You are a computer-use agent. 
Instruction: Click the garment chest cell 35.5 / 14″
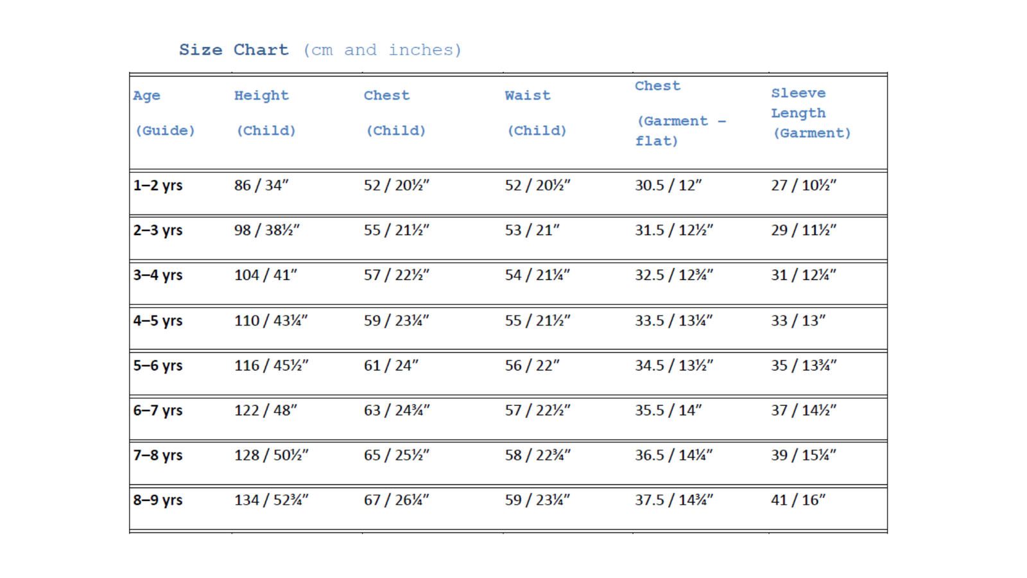pos(668,410)
